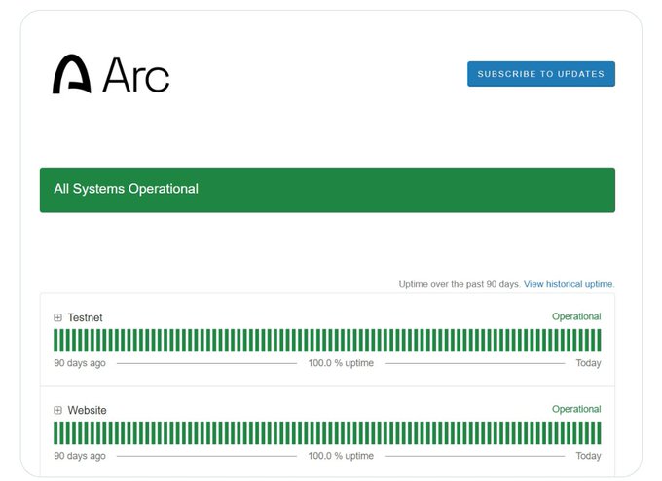This screenshot has width=662, height=481.
Task: Click Testnet's 90 days ago label
Action: coord(80,363)
